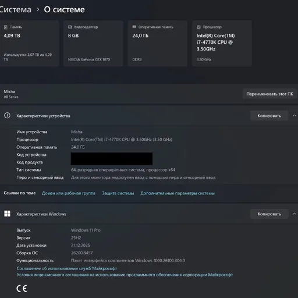The image size is (298, 298).
Task: Select the Имя устройства value Misha
Action: (x=77, y=132)
